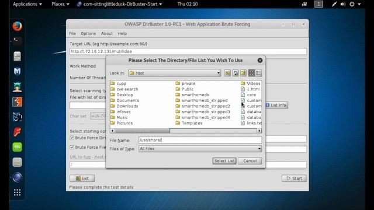The height and width of the screenshot is (210, 374).
Task: Launch Metasploit from the dock
Action: 17,71
